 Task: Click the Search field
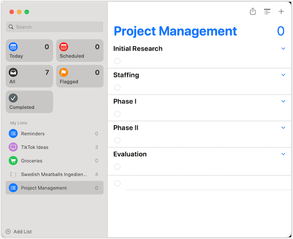[x=54, y=27]
